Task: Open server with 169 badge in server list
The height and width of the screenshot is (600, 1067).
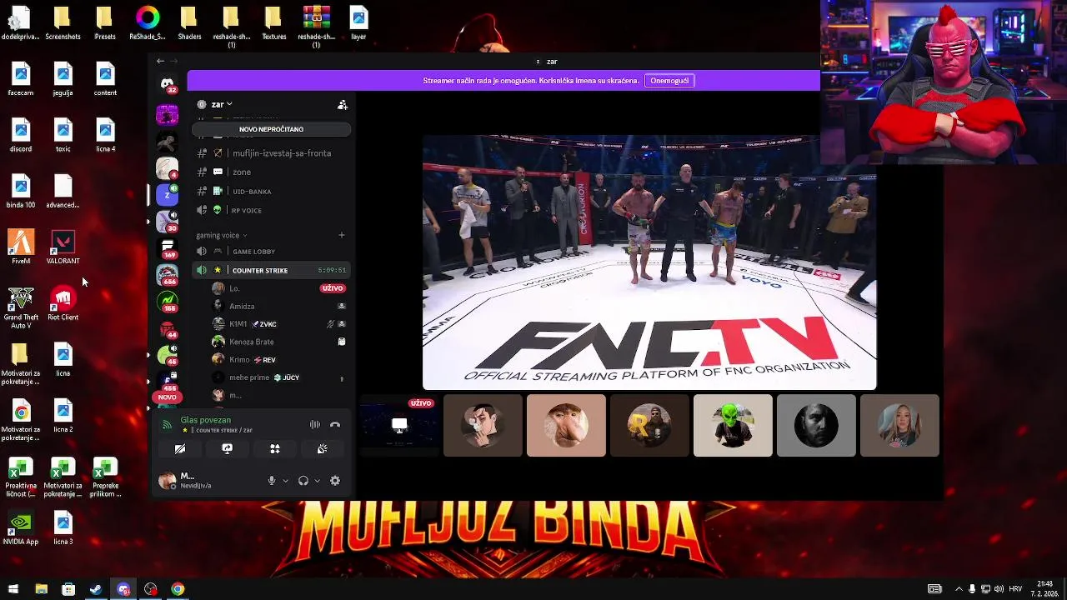Action: click(168, 247)
